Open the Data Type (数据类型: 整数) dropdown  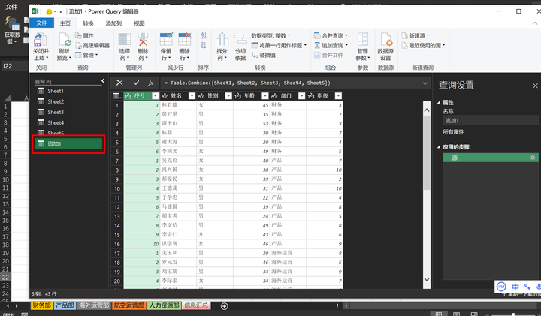pos(270,35)
